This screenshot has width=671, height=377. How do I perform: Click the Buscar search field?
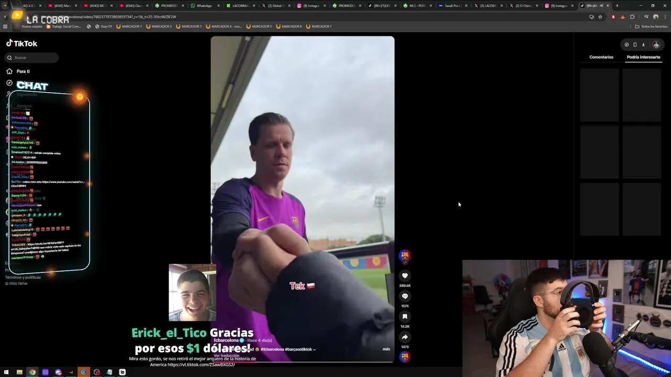tap(32, 58)
